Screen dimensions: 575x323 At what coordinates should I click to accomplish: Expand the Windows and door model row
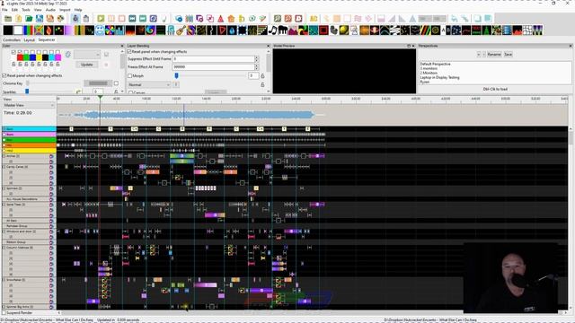(4, 231)
